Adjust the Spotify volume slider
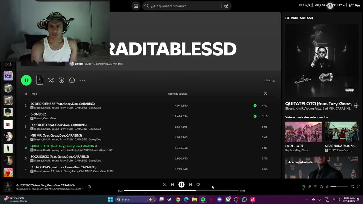The width and height of the screenshot is (363, 204). tap(339, 187)
